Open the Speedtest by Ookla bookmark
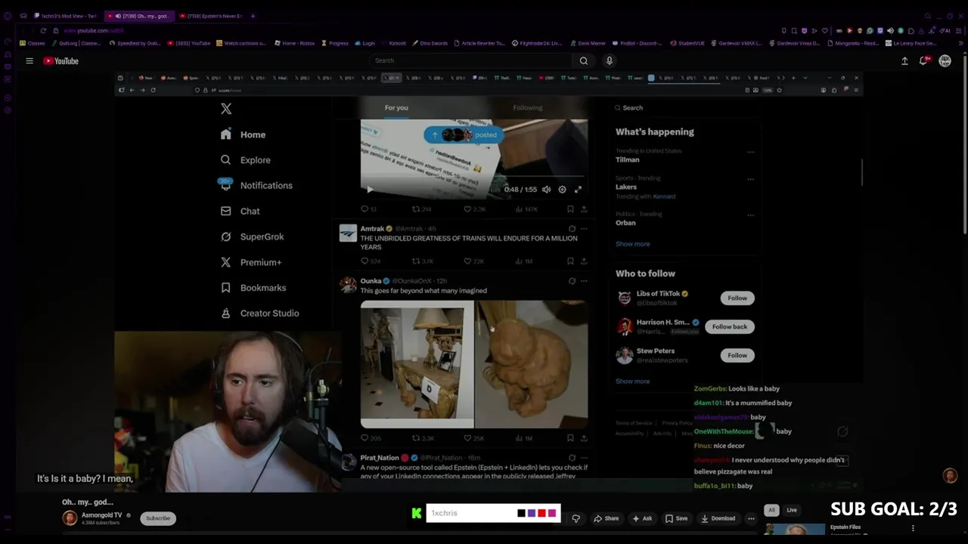 (x=135, y=43)
